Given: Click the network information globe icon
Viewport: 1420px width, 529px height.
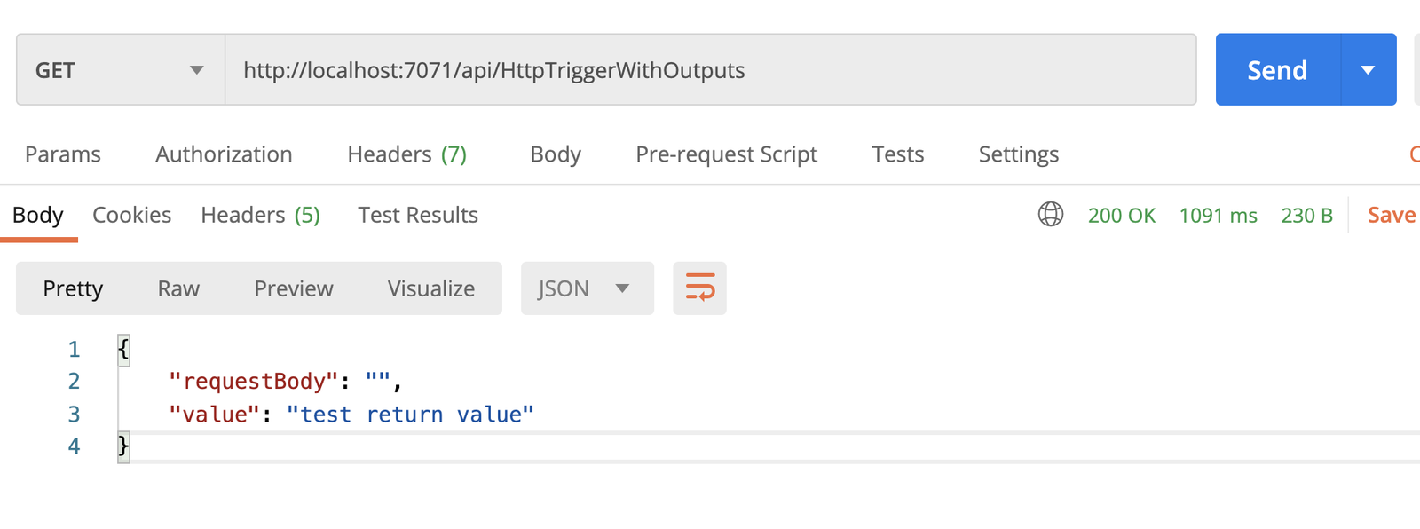Looking at the screenshot, I should pyautogui.click(x=1051, y=214).
